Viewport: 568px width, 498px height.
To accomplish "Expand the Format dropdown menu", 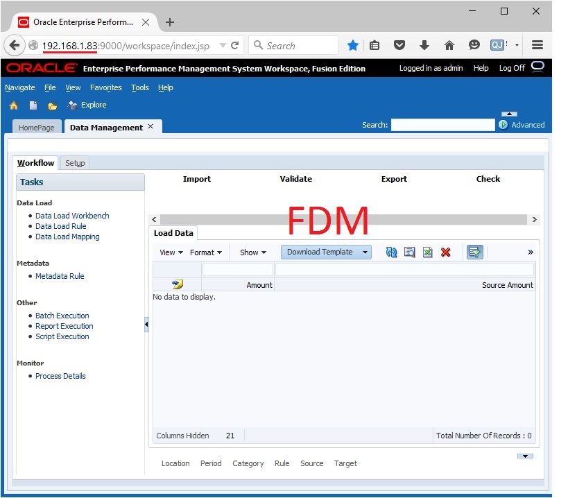I will click(206, 252).
